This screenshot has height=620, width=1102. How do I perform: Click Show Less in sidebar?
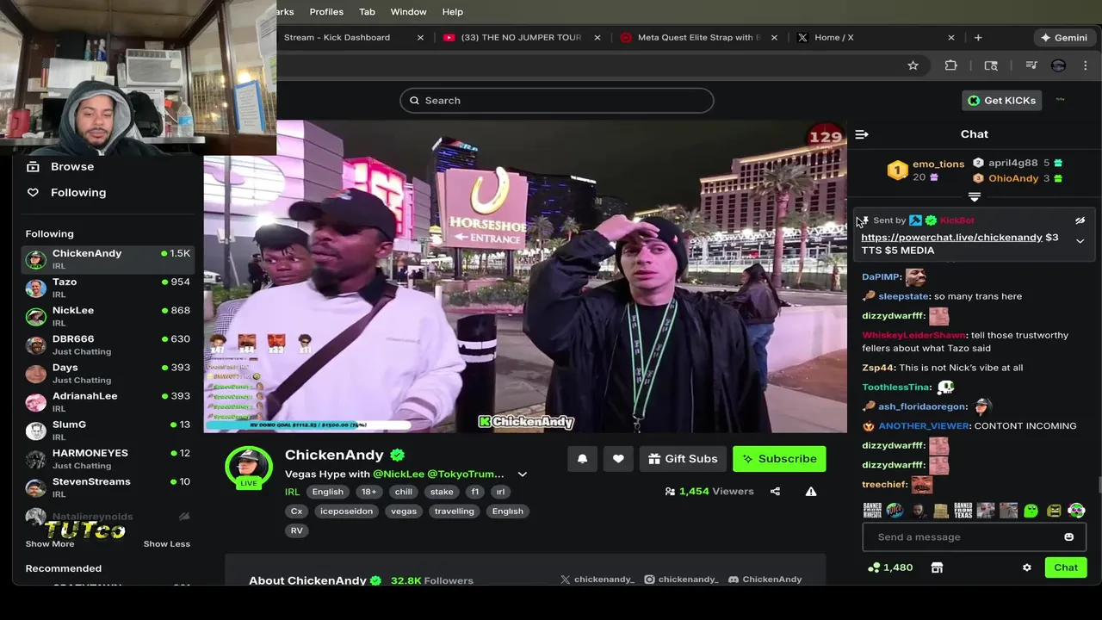pos(166,544)
